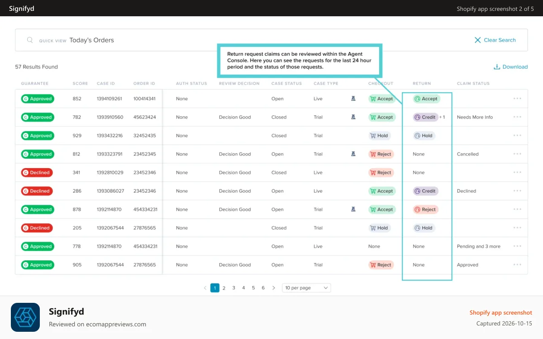
Task: Go to next page with right arrow
Action: (x=273, y=288)
